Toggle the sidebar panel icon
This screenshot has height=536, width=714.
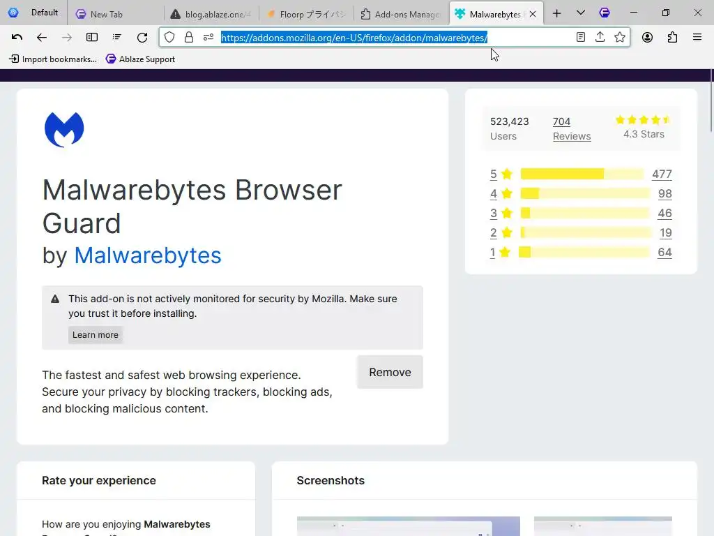coord(92,38)
